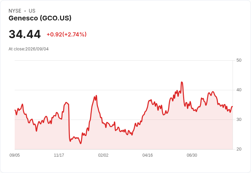Select the 34.44 price value

tap(25, 34)
